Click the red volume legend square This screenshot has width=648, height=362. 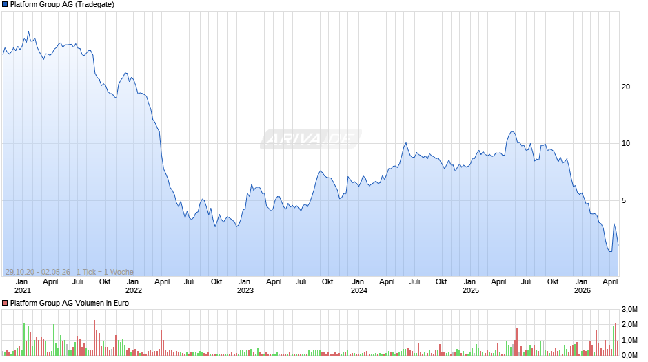[x=5, y=303]
